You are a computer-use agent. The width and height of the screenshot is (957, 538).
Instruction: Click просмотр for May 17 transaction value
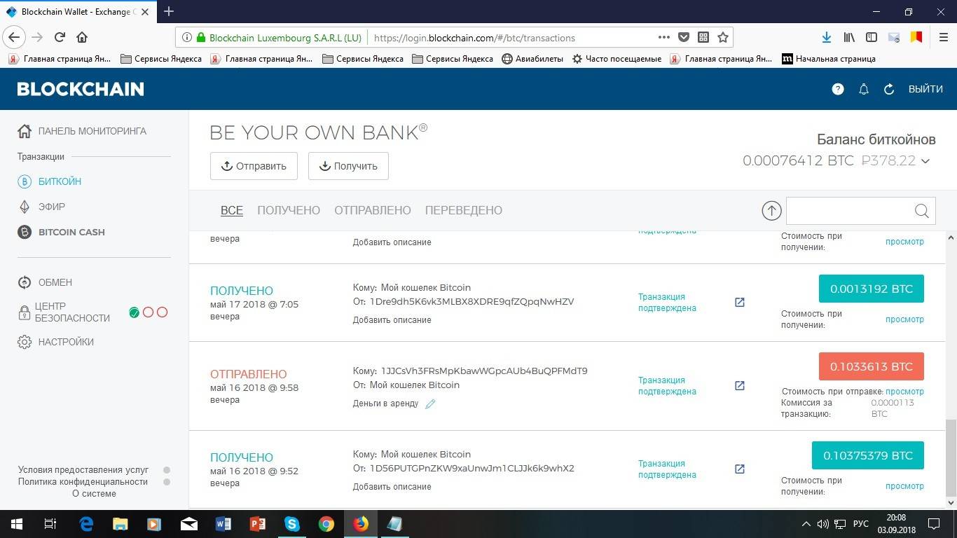(904, 319)
